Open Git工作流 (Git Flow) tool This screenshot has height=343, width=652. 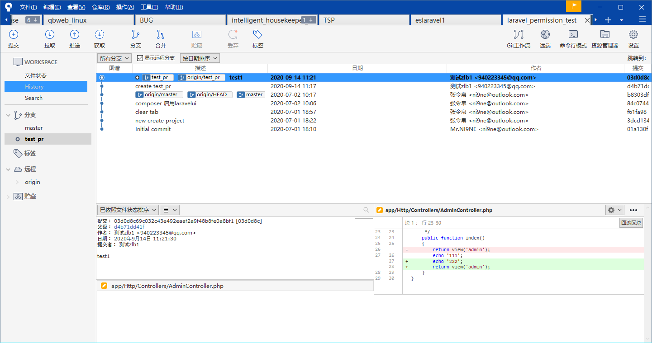coord(519,35)
